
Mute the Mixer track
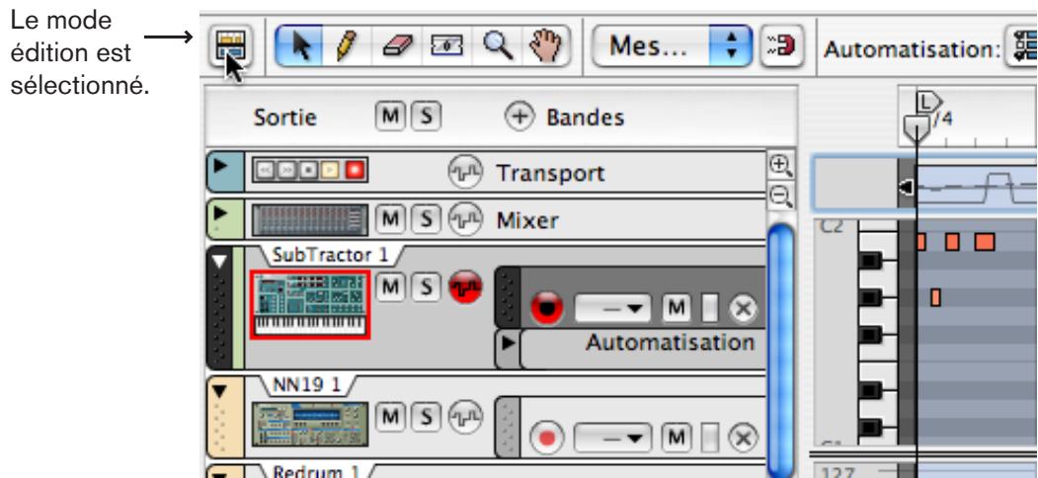point(391,219)
